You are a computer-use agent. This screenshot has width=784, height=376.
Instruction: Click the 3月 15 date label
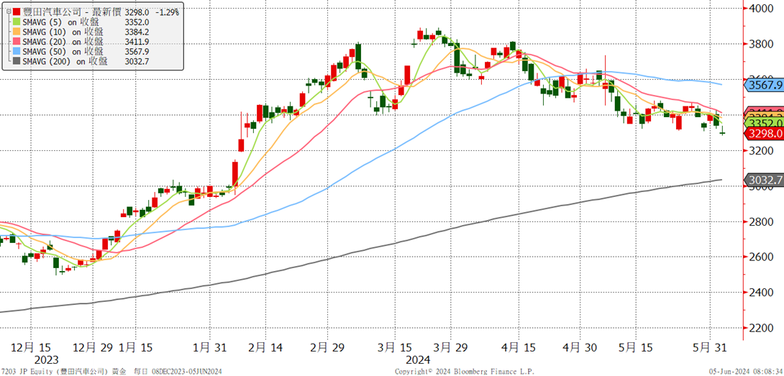pos(395,347)
